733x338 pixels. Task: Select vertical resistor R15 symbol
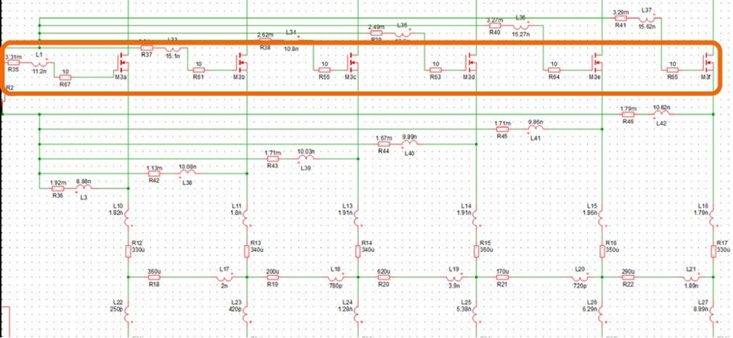(x=476, y=252)
